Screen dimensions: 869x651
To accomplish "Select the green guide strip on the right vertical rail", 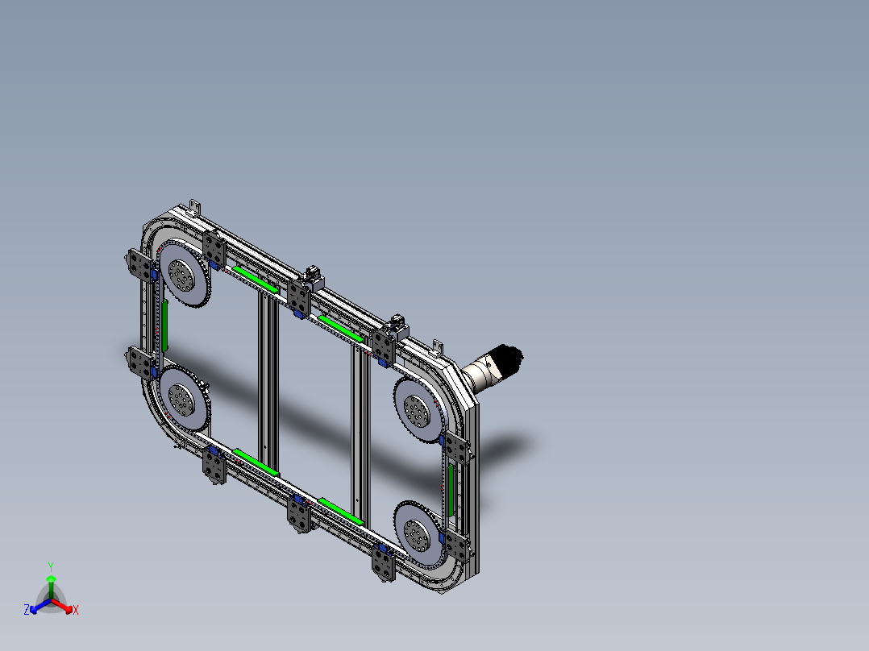I will point(451,490).
